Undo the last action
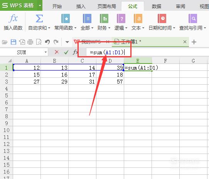The width and height of the screenshot is (209, 179). 47,42
